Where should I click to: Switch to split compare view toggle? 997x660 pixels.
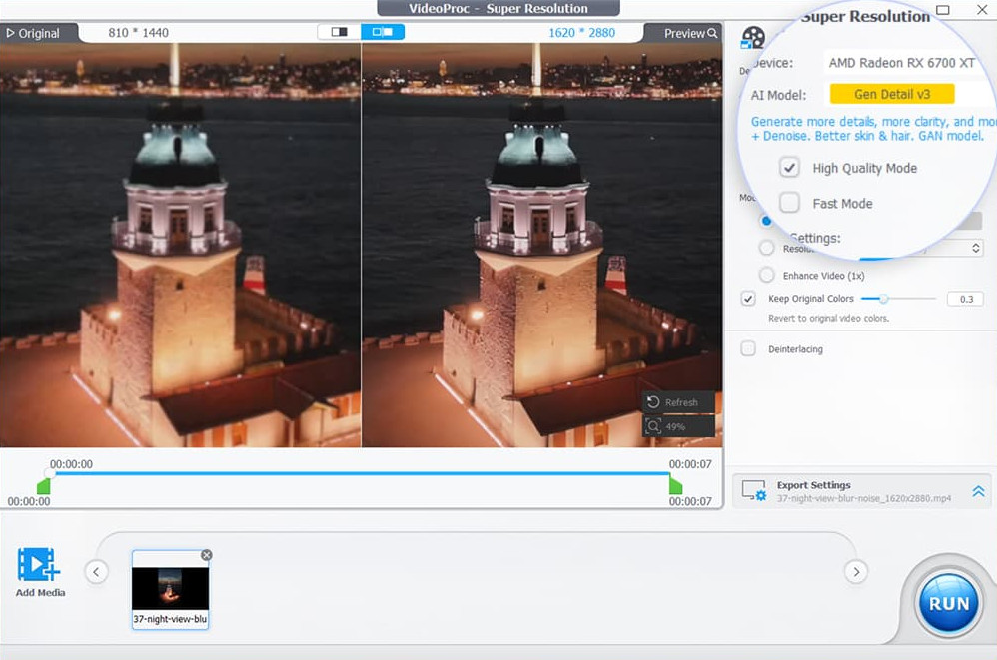(x=383, y=32)
